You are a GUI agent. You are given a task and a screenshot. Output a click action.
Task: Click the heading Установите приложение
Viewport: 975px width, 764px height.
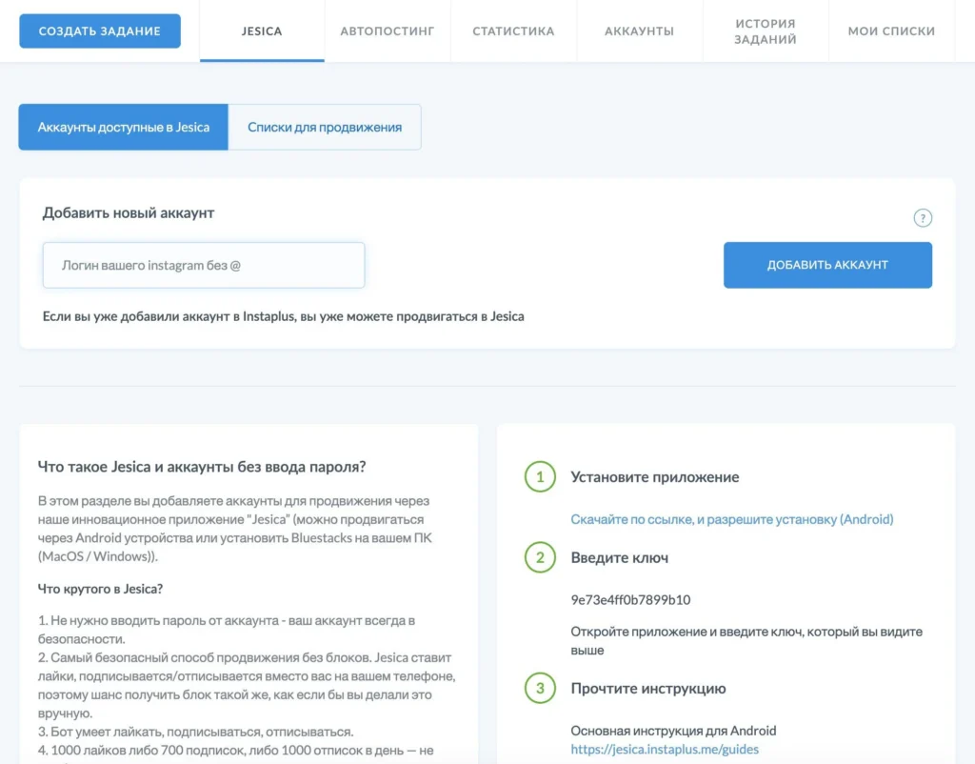click(x=655, y=477)
